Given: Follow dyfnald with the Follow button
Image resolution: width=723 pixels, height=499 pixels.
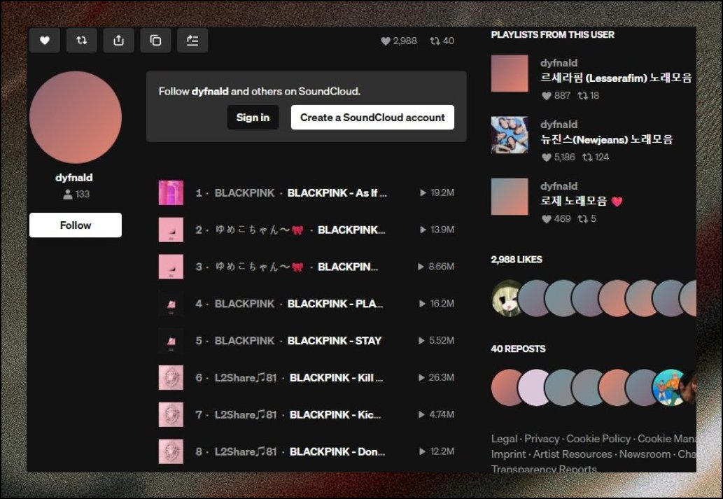Looking at the screenshot, I should 76,225.
